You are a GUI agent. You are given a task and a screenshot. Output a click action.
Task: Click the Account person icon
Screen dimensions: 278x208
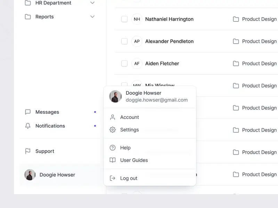112,117
